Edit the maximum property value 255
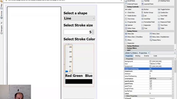This screenshot has width=177, height=99. [x=160, y=71]
